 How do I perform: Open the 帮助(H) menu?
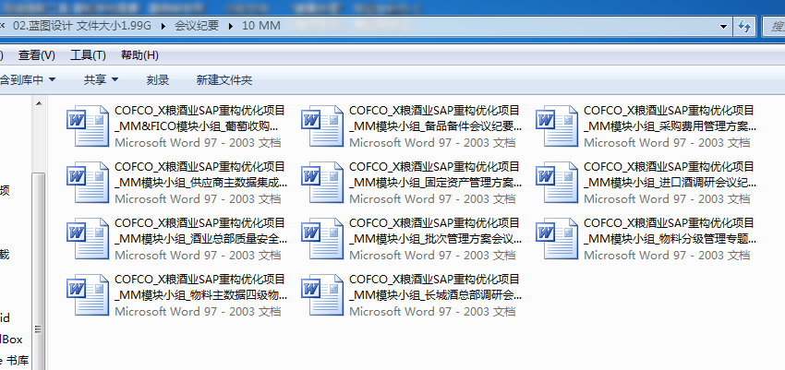click(x=139, y=55)
